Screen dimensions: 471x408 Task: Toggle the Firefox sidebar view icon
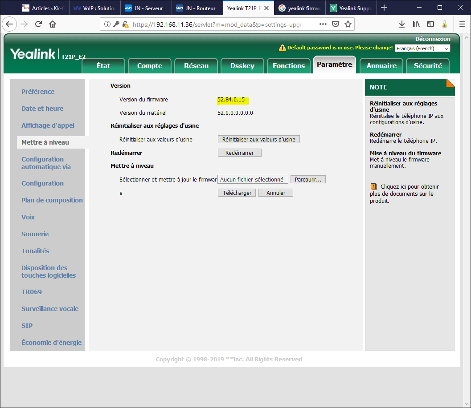pyautogui.click(x=430, y=24)
